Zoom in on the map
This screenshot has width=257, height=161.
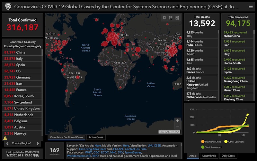coord(178,120)
